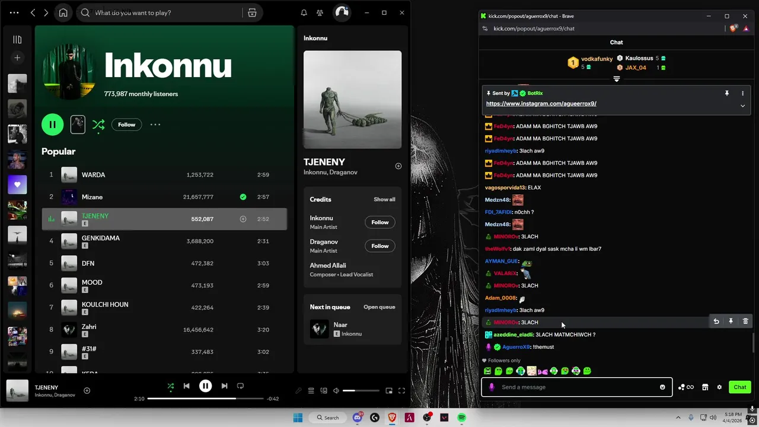Play Naar from Next in queue

click(319, 329)
